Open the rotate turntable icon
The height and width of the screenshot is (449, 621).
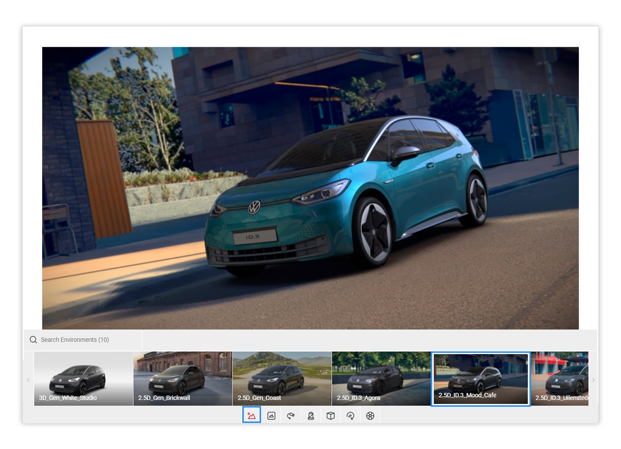350,415
